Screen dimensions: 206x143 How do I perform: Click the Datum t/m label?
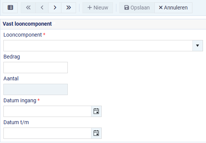[x=16, y=122]
